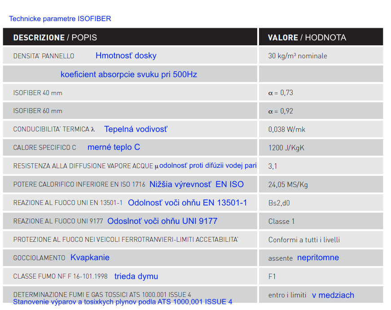The height and width of the screenshot is (310, 391).
Task: Click the value 'F1'
Action: tap(272, 277)
